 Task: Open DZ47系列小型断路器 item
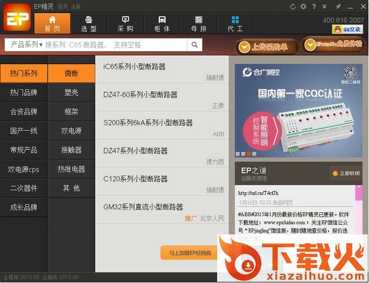click(162, 154)
